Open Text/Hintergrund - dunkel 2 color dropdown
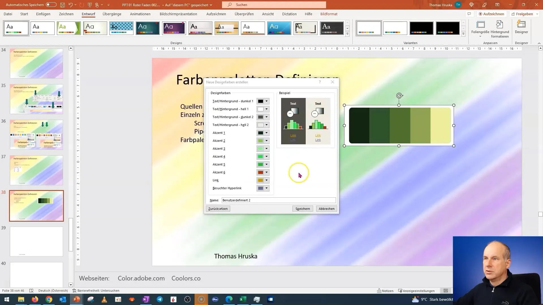Image resolution: width=543 pixels, height=305 pixels. pyautogui.click(x=266, y=117)
